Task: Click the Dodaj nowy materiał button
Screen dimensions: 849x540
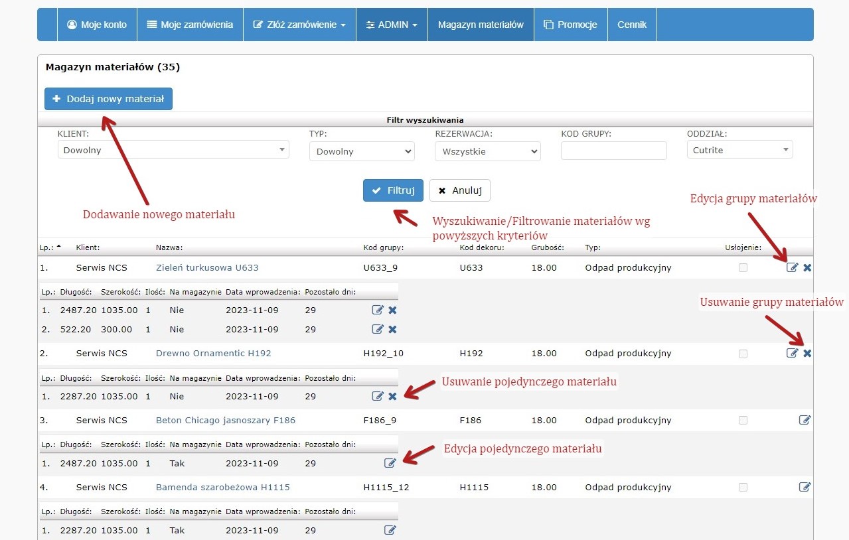Action: (108, 99)
